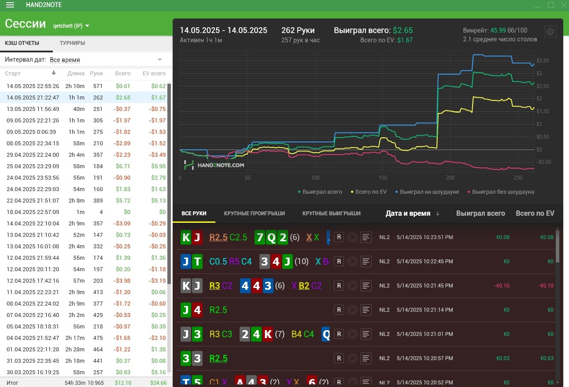
Task: Click the Дата и время sort arrow
Action: [437, 214]
